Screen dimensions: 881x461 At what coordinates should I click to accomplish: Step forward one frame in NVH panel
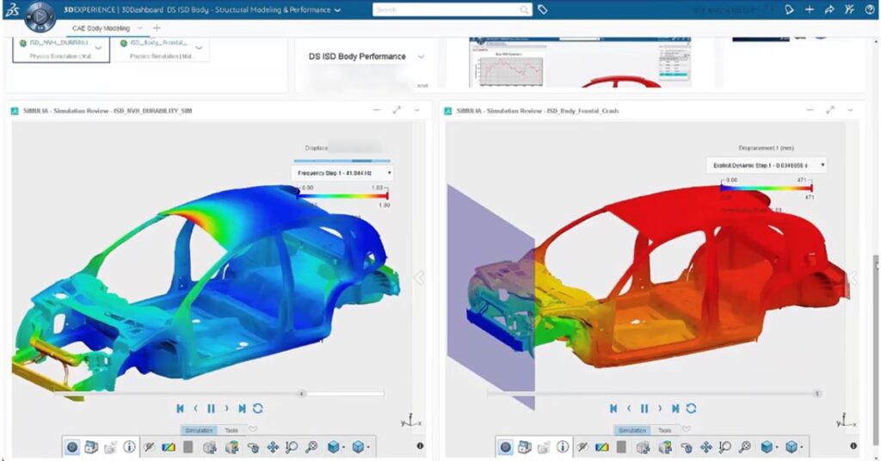click(226, 409)
